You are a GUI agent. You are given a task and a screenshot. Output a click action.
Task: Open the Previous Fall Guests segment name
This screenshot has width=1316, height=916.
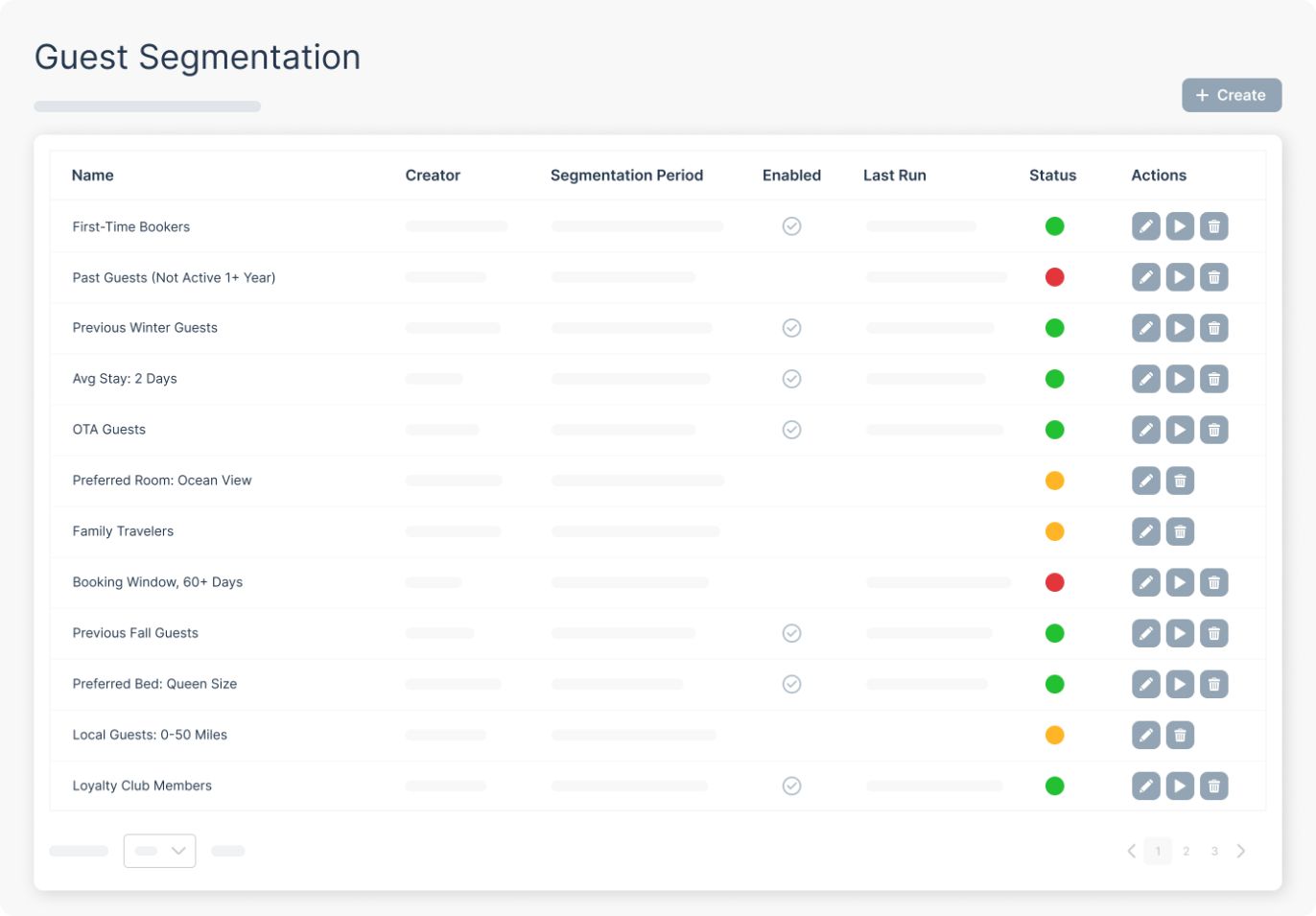[135, 633]
